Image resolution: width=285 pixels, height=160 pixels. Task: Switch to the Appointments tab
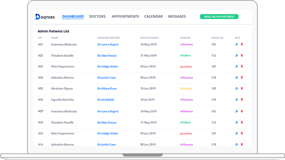coord(125,16)
